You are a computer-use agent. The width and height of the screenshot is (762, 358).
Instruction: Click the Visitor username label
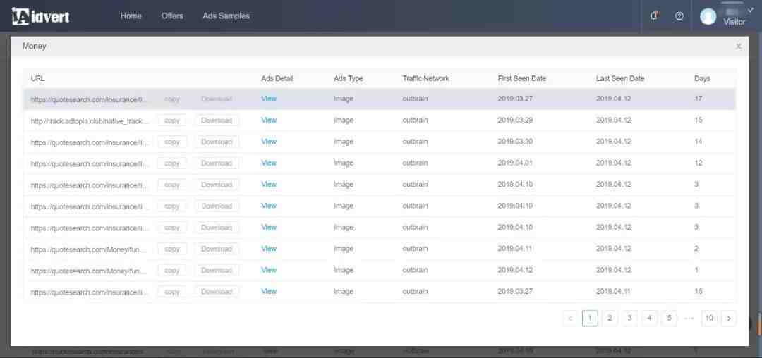pyautogui.click(x=734, y=22)
